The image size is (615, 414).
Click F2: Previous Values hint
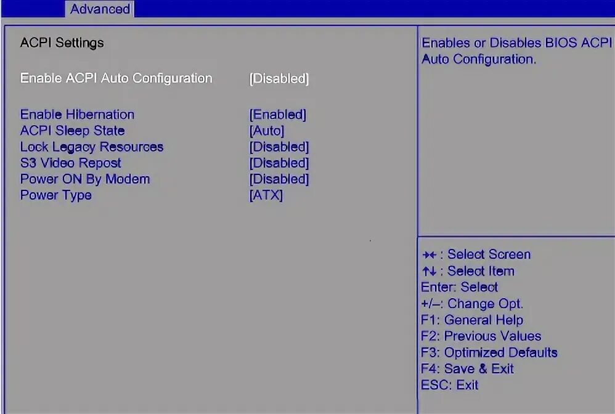tap(481, 336)
